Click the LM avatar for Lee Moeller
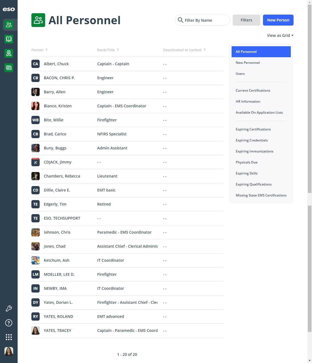The height and width of the screenshot is (363, 312). [36, 274]
